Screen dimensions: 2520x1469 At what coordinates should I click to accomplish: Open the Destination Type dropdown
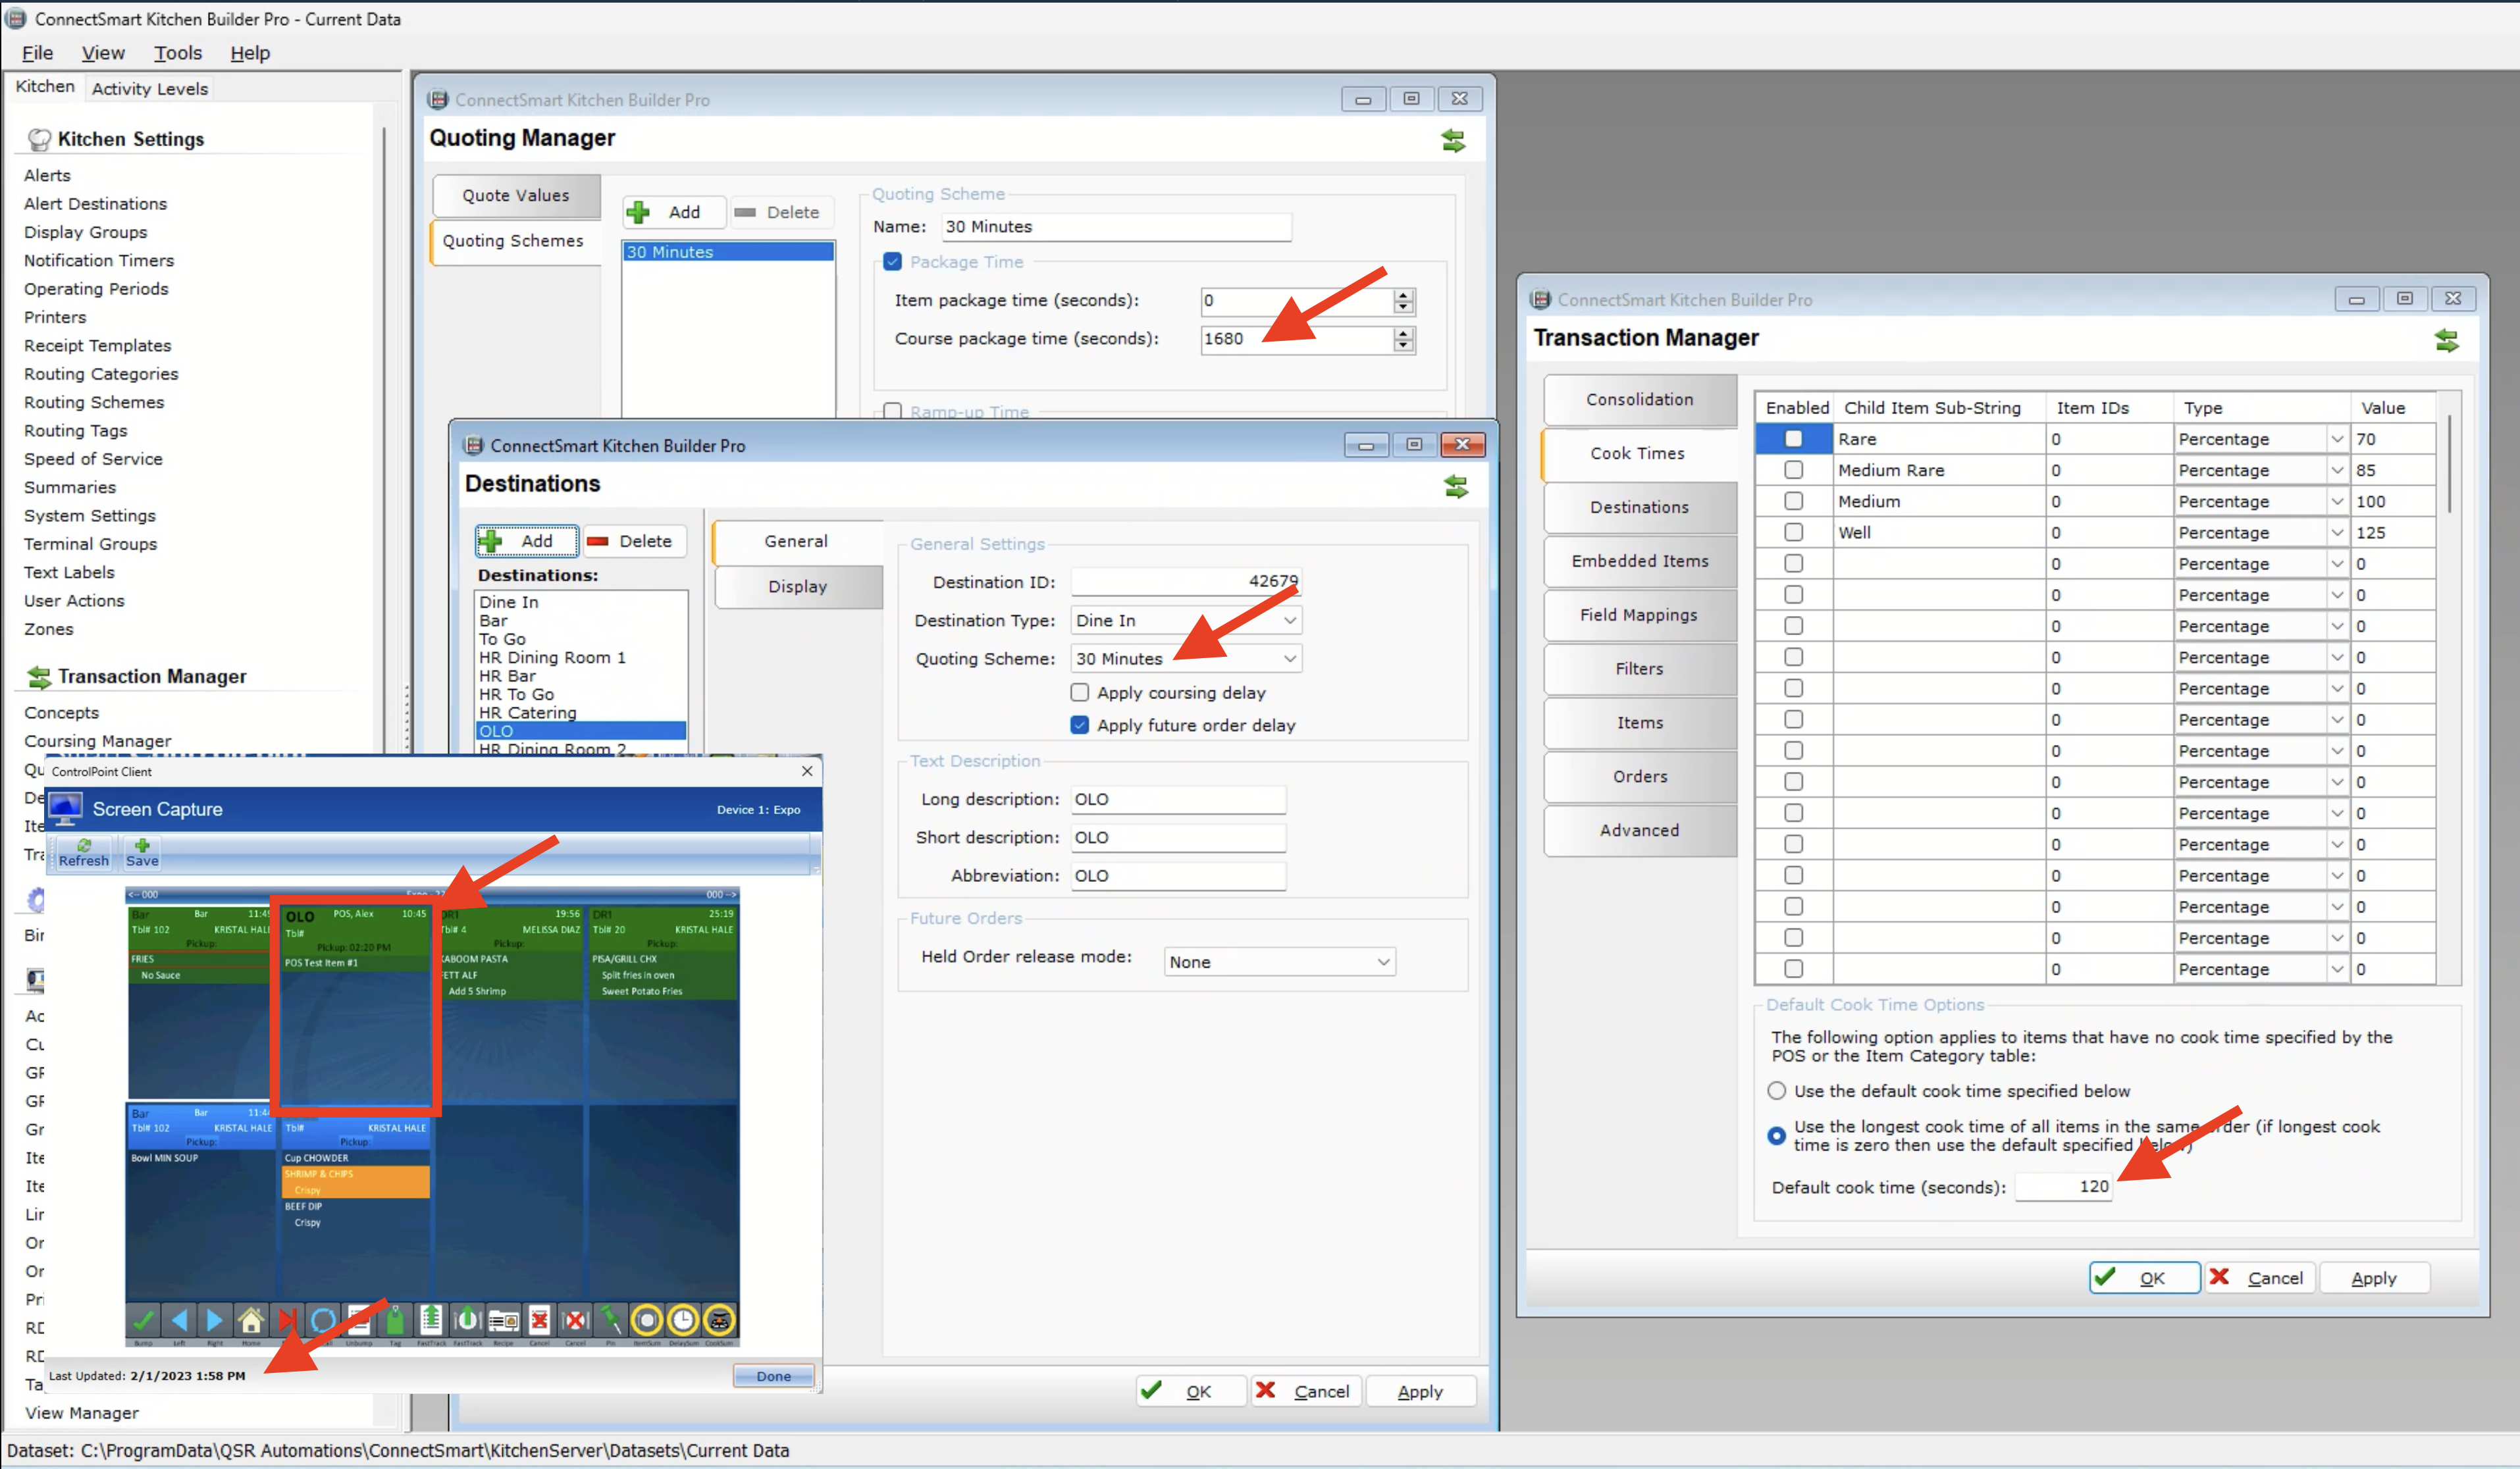pos(1290,620)
